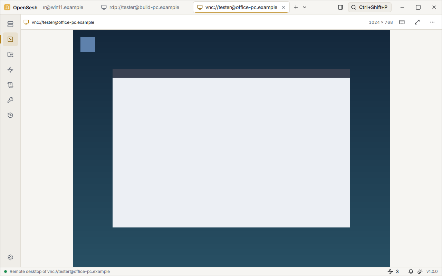442x276 pixels.
Task: Close the vnc://tester@office-pc.example tab
Action: 284,7
